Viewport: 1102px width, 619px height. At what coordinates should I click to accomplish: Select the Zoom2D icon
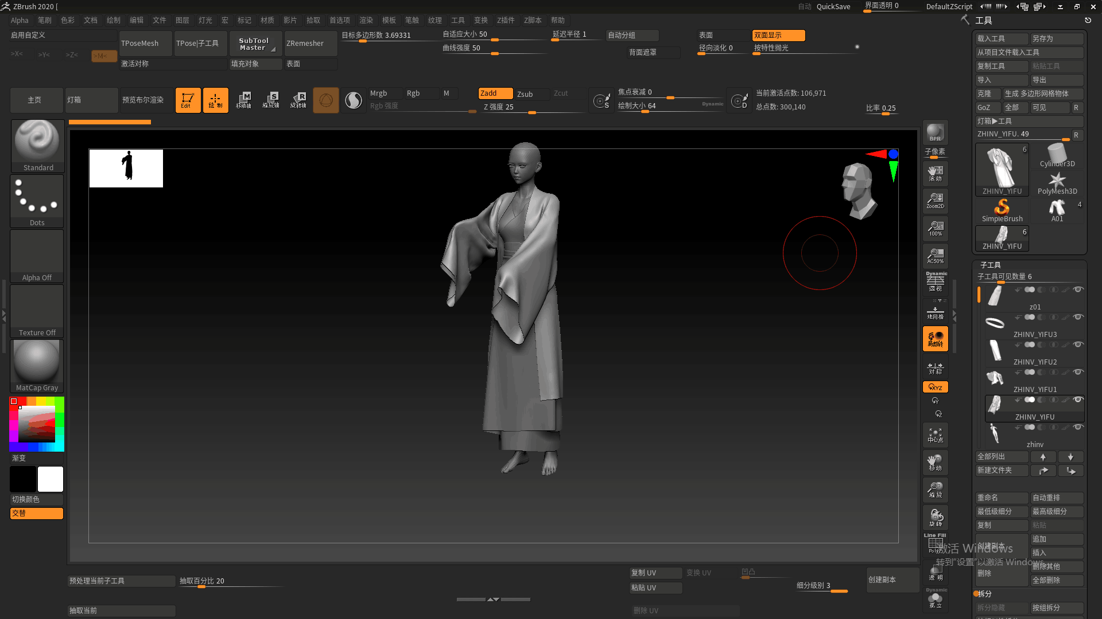(935, 201)
